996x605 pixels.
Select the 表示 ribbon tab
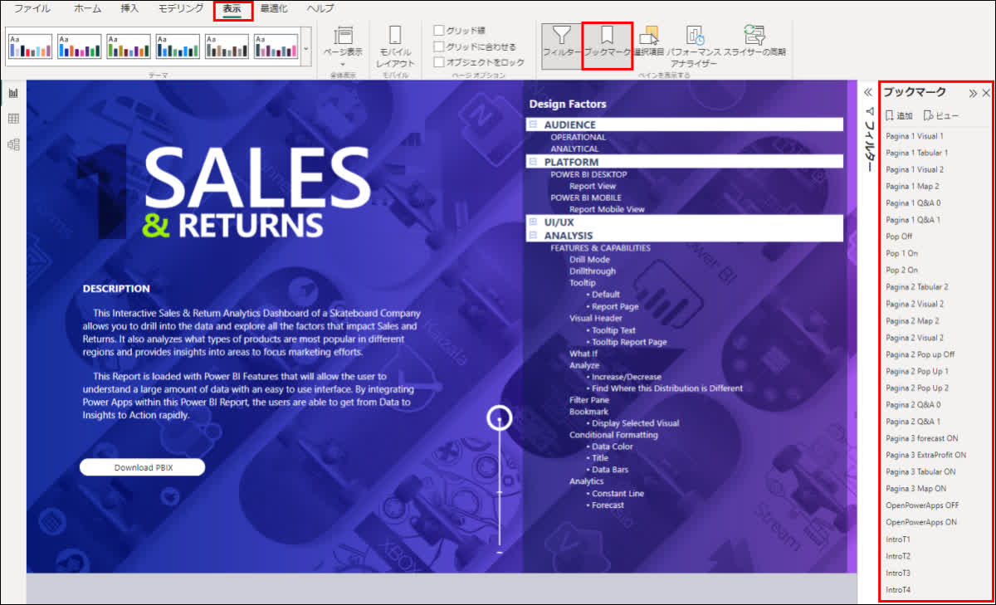coord(232,9)
